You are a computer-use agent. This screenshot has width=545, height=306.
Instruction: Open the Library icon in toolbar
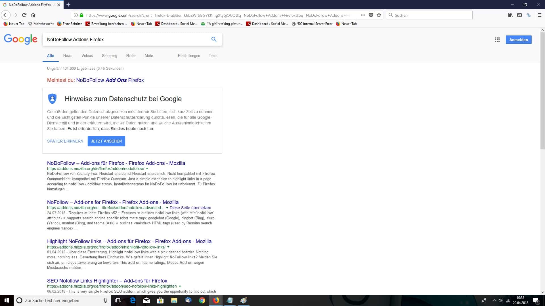[510, 15]
